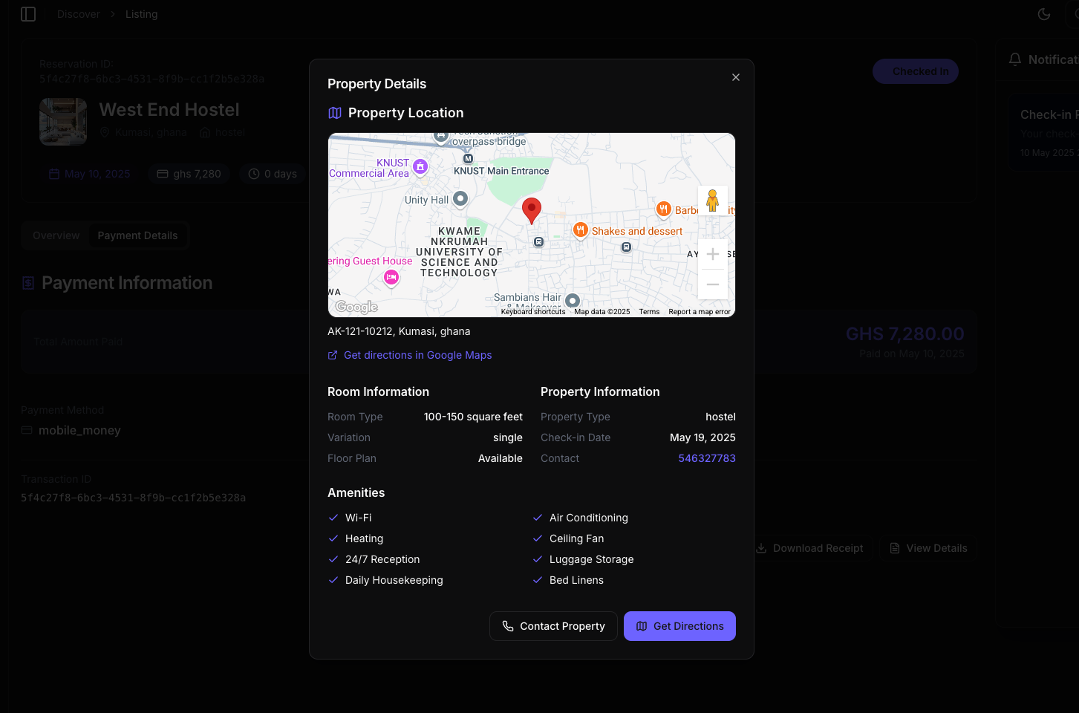The image size is (1079, 713).
Task: Zoom in the map with plus button
Action: pos(712,255)
